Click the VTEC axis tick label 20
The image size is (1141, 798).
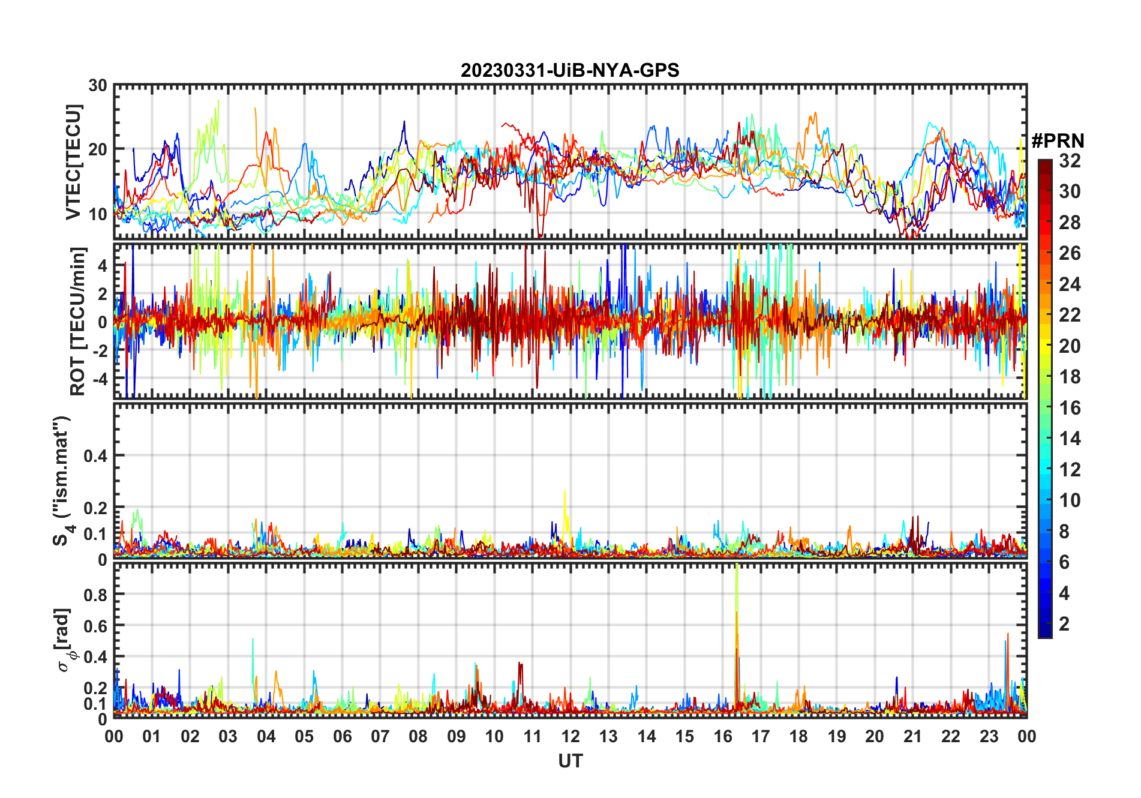point(98,149)
